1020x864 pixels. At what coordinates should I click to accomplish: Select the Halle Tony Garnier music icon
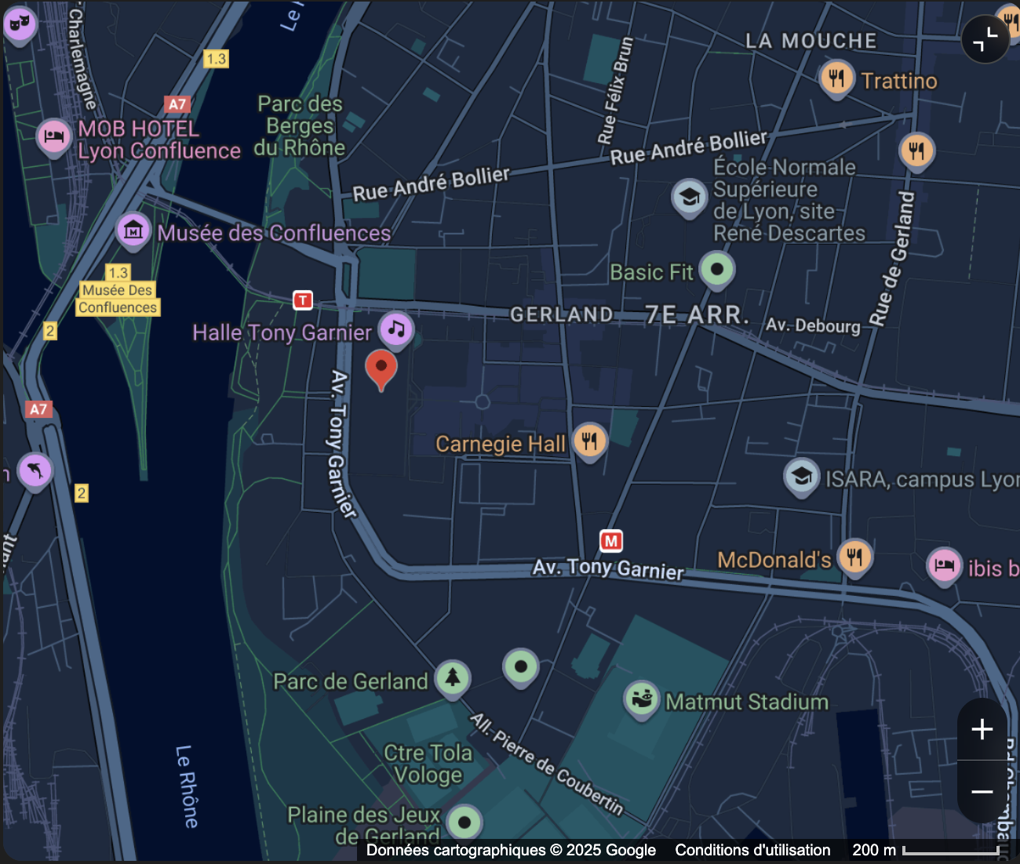tap(396, 329)
